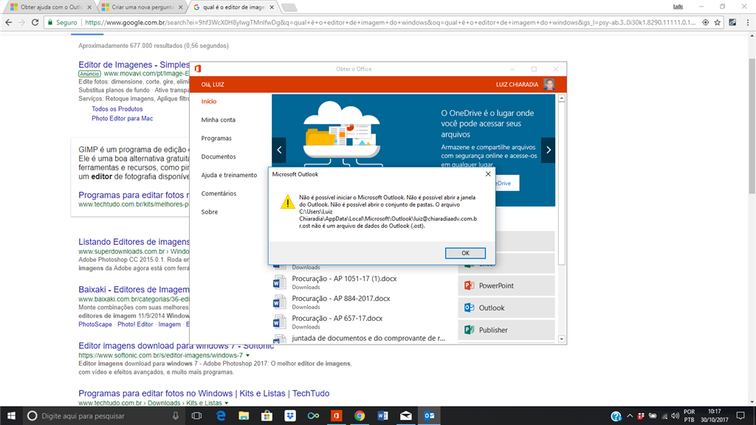
Task: Open Início in the Obter o Office sidebar
Action: click(x=209, y=101)
